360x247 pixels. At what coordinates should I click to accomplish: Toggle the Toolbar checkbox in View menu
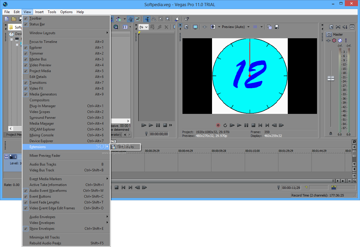pos(26,18)
